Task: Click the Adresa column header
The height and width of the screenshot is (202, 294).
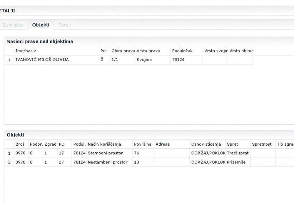Action: click(163, 144)
